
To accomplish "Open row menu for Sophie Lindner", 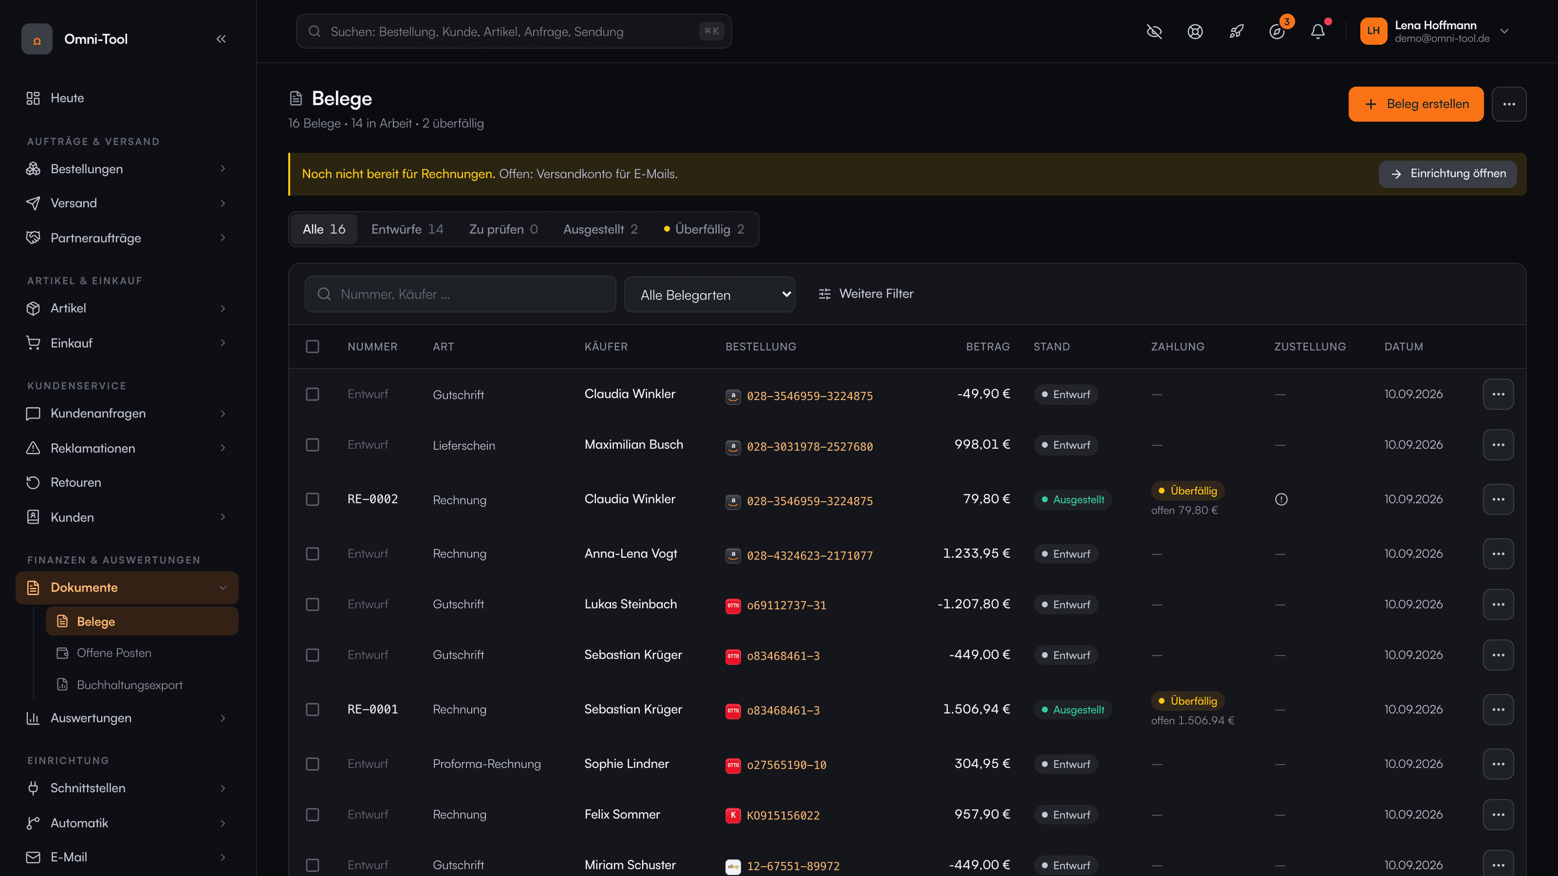I will tap(1498, 764).
